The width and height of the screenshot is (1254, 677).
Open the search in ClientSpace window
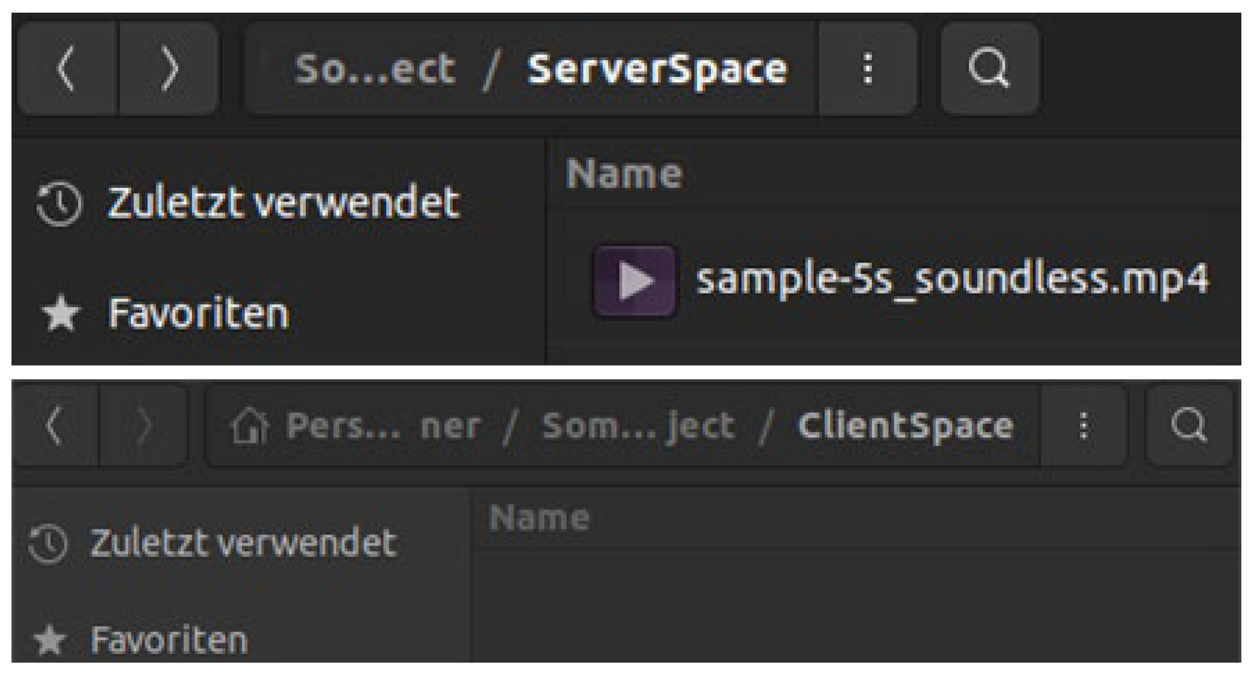click(1188, 426)
